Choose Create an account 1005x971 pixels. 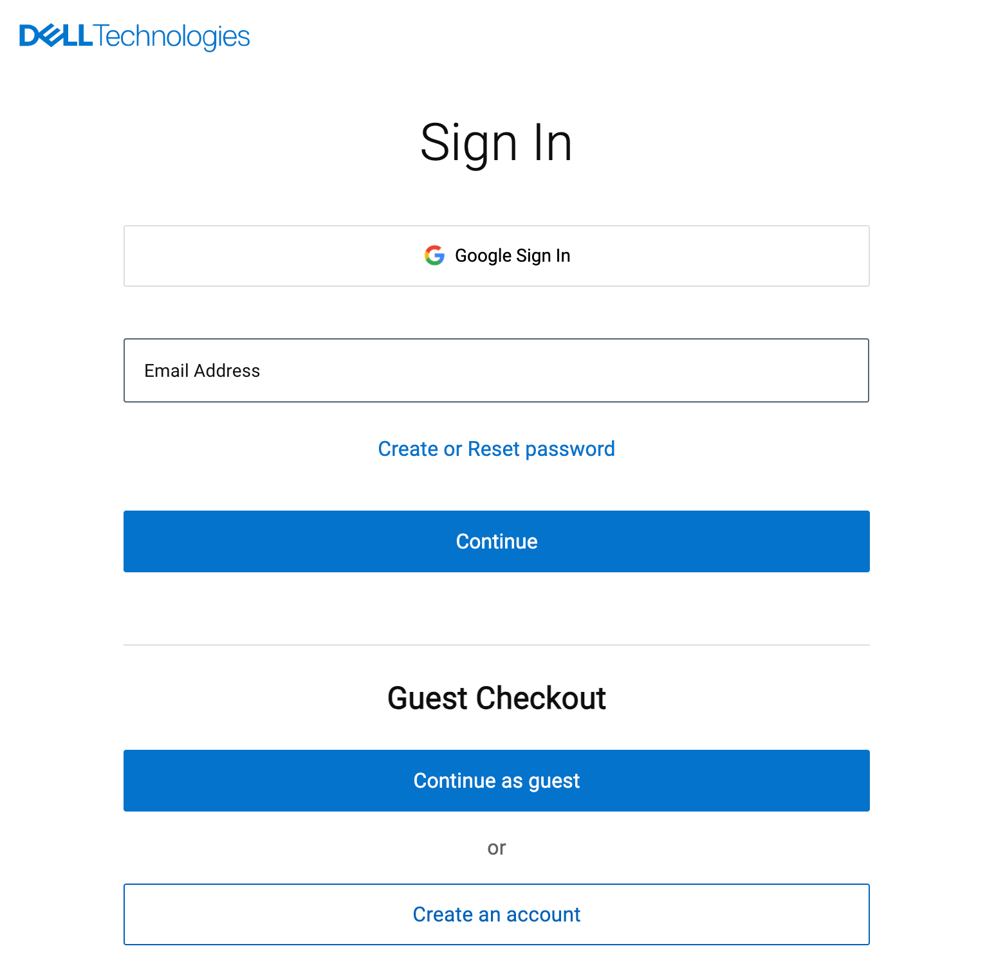pyautogui.click(x=496, y=914)
